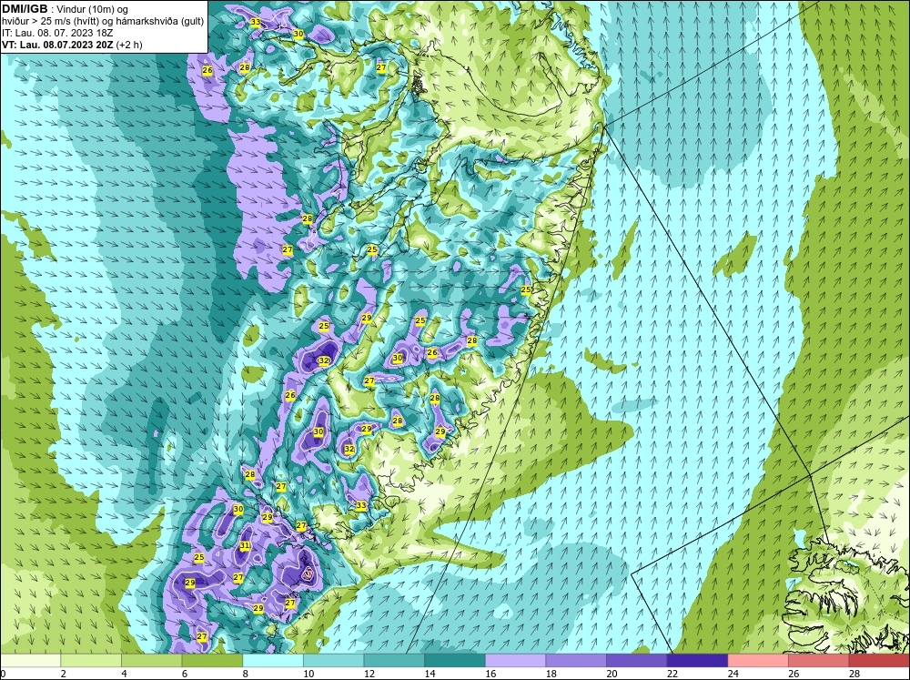
Task: Click the 'VT: Lau. 08.07.2023 20Z' line
Action: [x=57, y=45]
